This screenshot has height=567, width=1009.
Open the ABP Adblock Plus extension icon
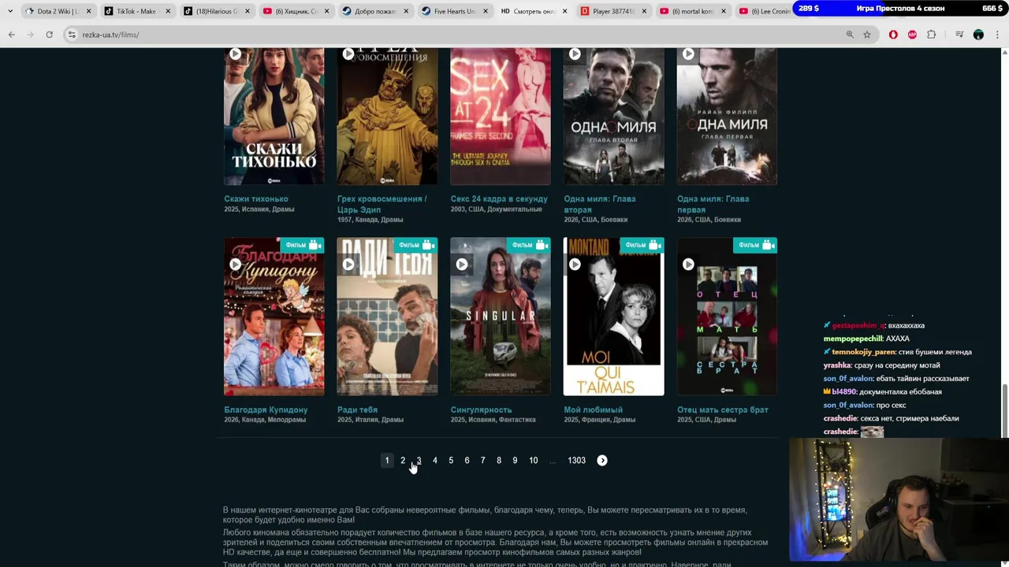pos(912,35)
